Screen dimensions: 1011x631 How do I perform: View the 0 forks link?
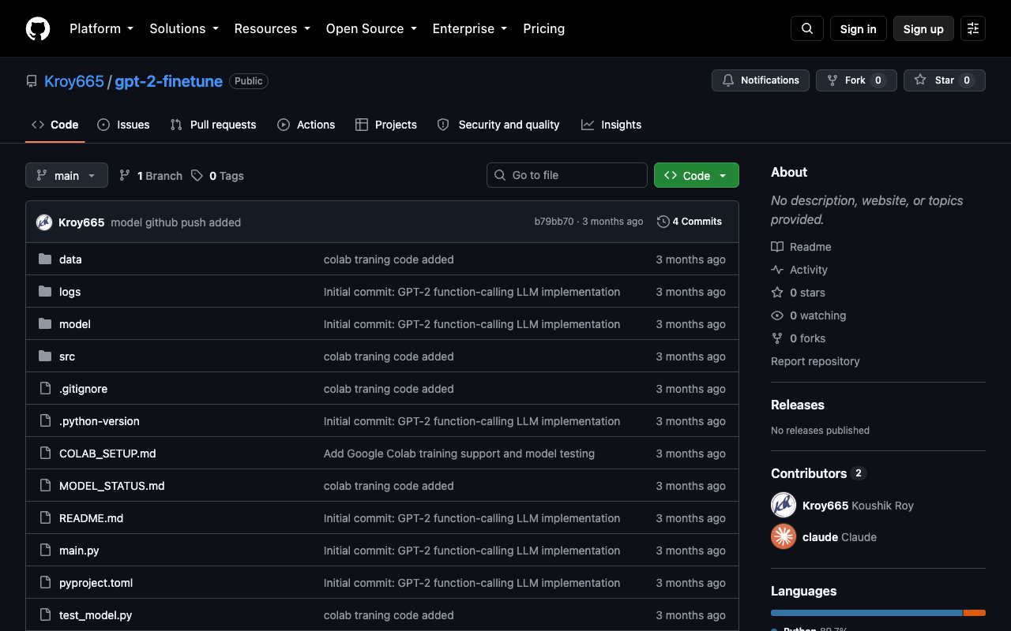click(798, 338)
